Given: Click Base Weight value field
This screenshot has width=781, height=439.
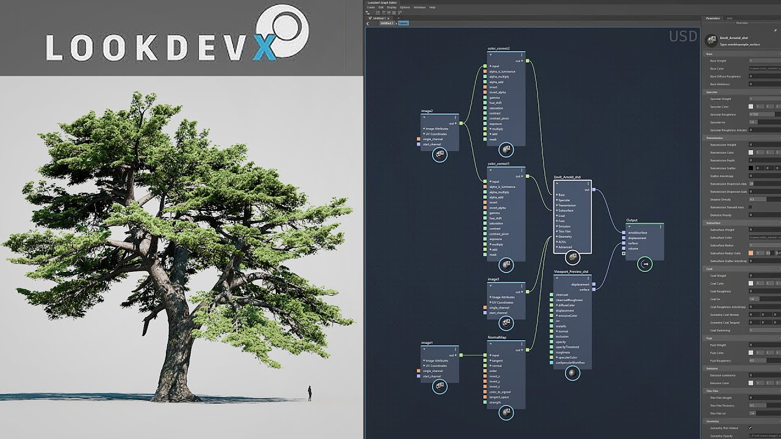Looking at the screenshot, I should point(765,60).
